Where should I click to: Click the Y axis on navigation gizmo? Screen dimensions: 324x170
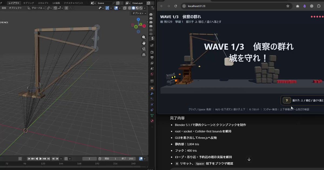pos(141,24)
